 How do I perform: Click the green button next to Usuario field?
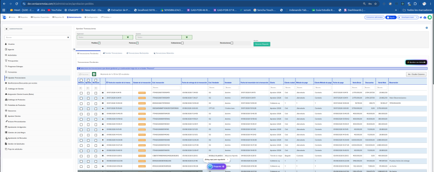click(x=187, y=37)
